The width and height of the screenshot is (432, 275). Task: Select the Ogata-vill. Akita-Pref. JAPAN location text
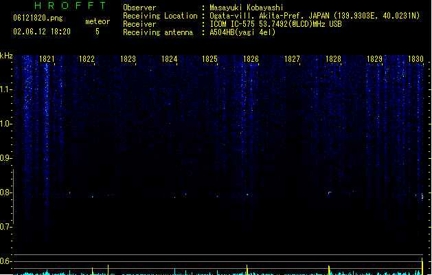[315, 16]
